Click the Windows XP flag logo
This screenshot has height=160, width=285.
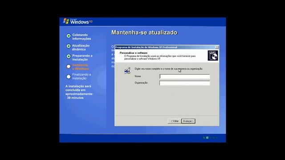[66, 21]
